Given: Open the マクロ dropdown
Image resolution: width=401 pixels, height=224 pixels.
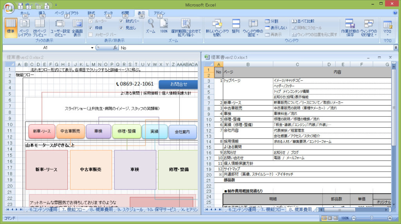Looking at the screenshot, I should click(x=387, y=28).
